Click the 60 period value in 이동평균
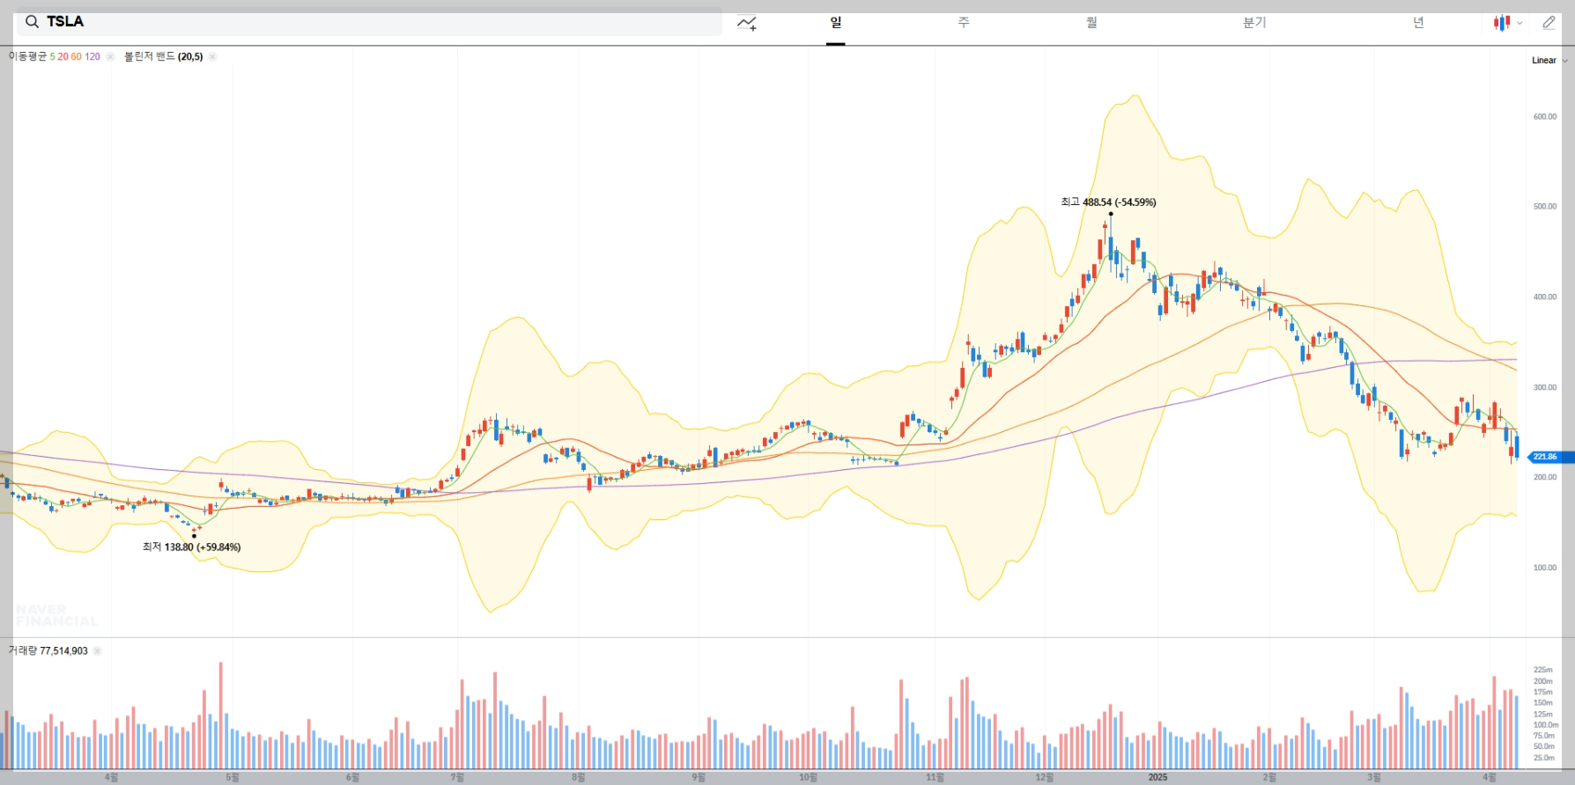Viewport: 1575px width, 785px height. [76, 56]
